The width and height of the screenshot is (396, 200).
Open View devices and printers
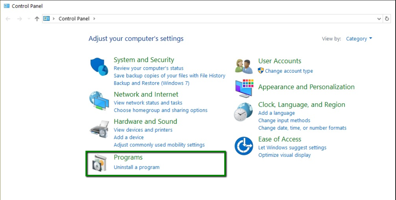pos(143,130)
